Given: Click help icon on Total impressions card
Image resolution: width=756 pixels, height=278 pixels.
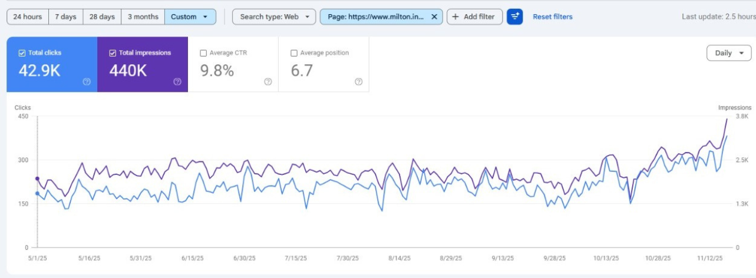Looking at the screenshot, I should click(x=177, y=82).
